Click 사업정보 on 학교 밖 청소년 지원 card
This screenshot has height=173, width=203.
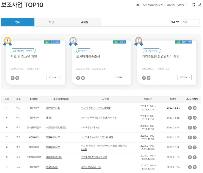tap(53, 77)
